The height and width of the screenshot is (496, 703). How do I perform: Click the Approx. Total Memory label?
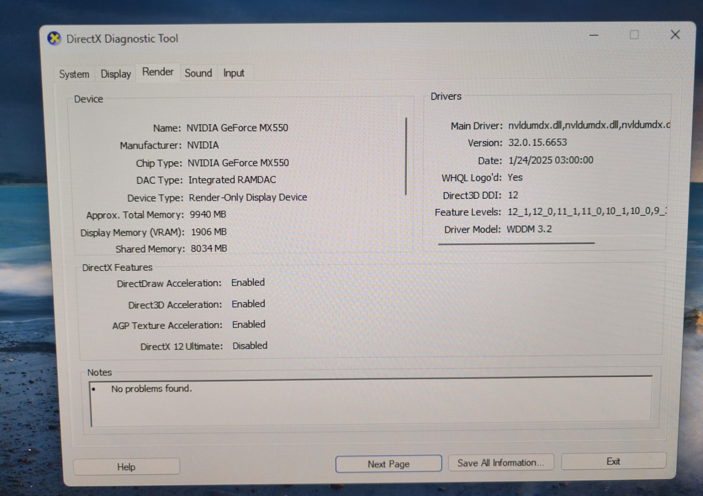pyautogui.click(x=135, y=215)
